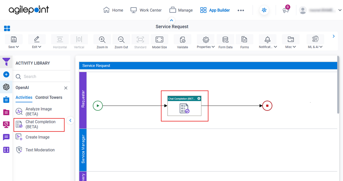Click the blue plus sidebar icon
343x181 pixels.
coord(6,75)
